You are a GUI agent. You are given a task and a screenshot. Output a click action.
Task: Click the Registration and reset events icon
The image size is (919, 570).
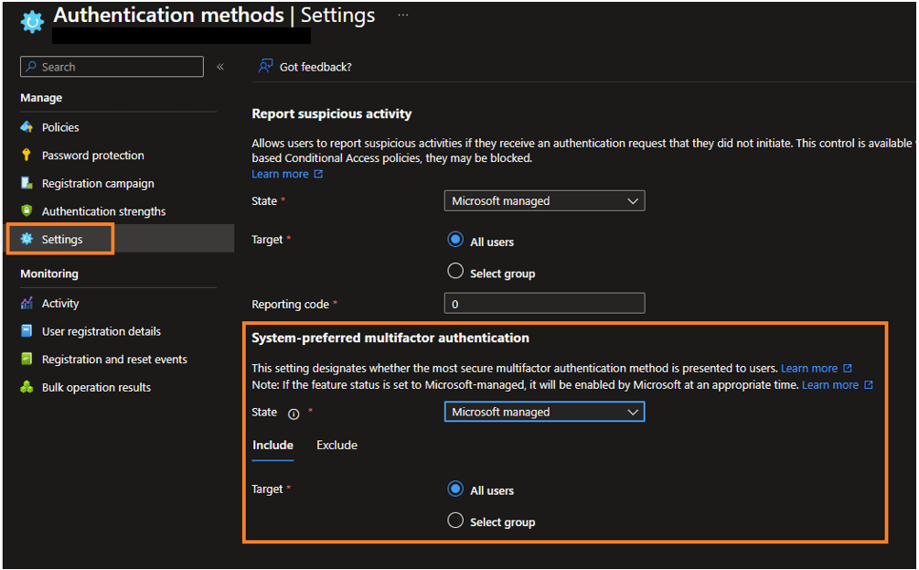(x=27, y=359)
